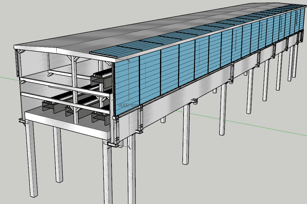Select the lower horizontal rail in the end frame
The image size is (307, 204).
(x=64, y=101)
